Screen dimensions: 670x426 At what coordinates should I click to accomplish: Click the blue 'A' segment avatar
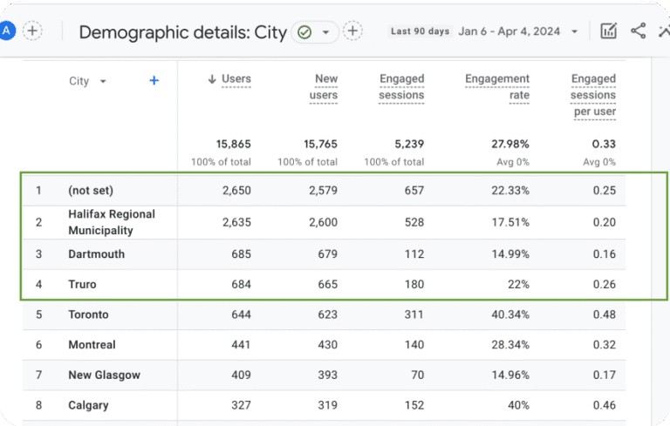point(7,31)
